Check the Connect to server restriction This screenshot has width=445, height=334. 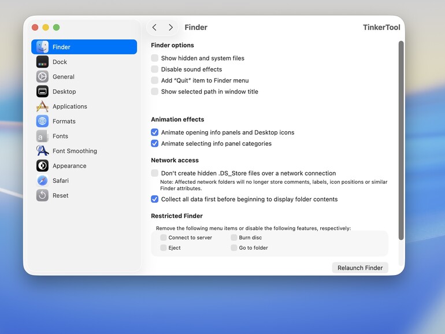pyautogui.click(x=163, y=237)
